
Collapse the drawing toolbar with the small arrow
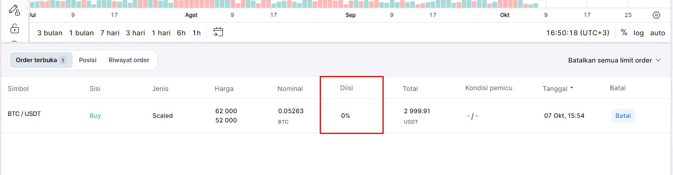pos(27,7)
